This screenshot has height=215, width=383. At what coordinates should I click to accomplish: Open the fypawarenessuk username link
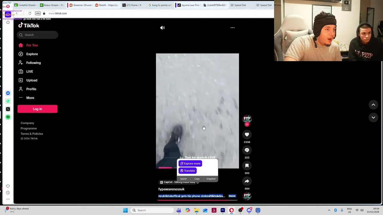coord(171,189)
